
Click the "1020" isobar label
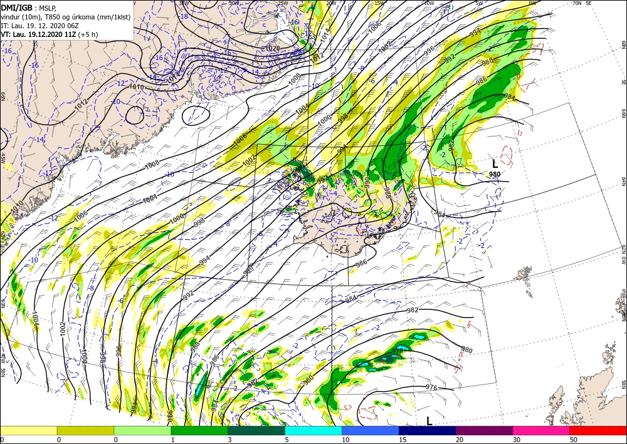coord(273,48)
